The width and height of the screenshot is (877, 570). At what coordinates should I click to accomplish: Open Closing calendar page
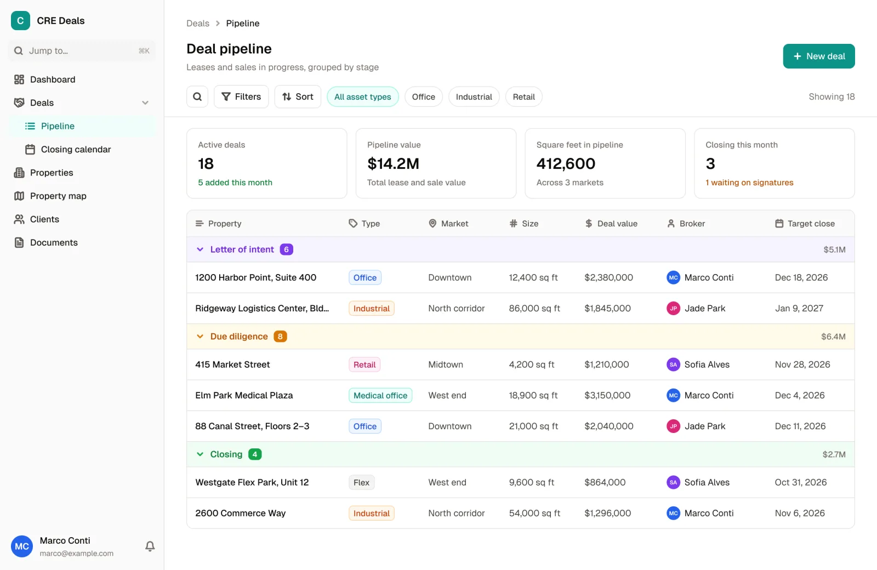(x=82, y=149)
